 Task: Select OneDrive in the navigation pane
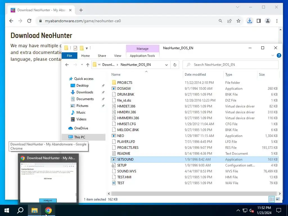tap(81, 128)
